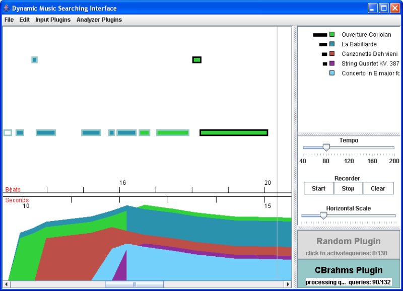
Task: Select the light blue Concerto in E major swatch
Action: 332,73
